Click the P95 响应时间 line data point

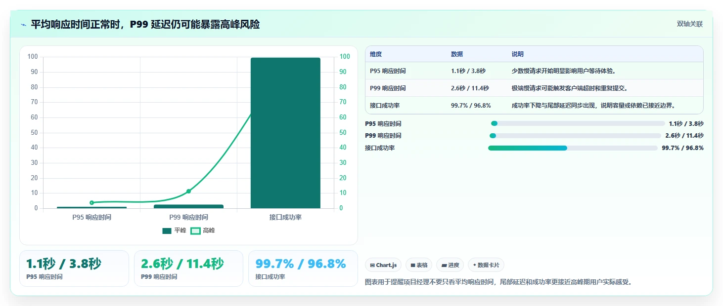tap(91, 203)
